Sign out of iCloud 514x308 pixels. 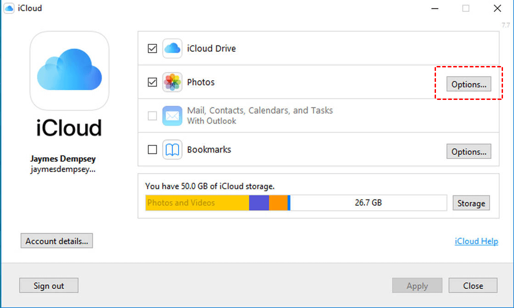point(49,286)
